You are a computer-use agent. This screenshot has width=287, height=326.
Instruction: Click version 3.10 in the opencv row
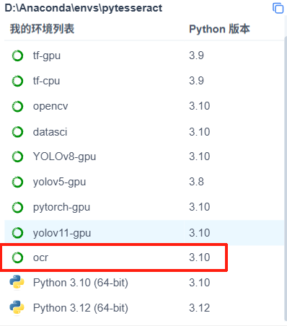pyautogui.click(x=200, y=106)
